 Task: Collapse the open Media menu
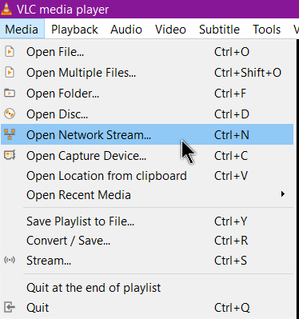[22, 30]
